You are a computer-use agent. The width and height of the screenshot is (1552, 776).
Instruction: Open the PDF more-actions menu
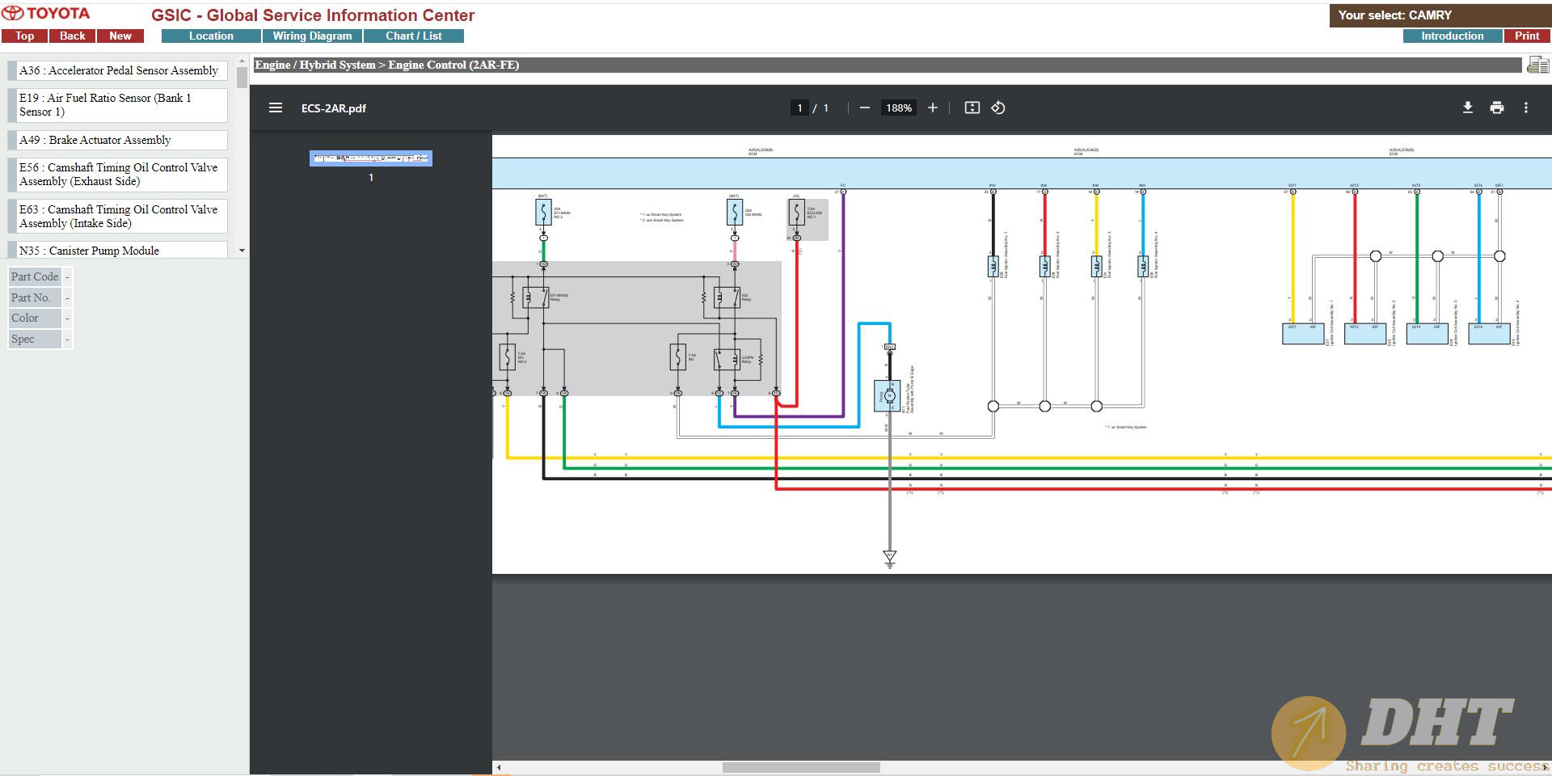(x=1526, y=108)
